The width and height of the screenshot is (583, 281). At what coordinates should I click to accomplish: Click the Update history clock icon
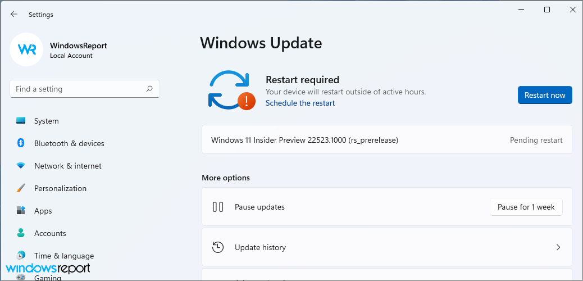point(218,247)
